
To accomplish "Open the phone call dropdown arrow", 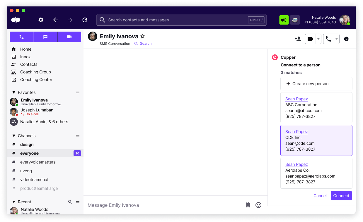I will [336, 39].
